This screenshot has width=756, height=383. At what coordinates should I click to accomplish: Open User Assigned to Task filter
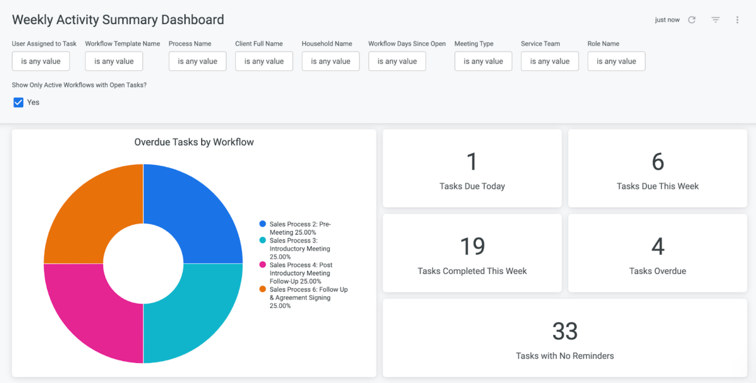point(41,61)
